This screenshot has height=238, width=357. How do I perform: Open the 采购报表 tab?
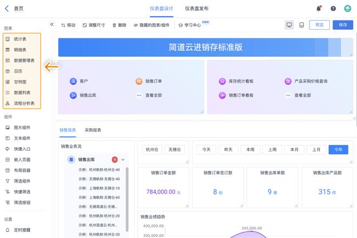(x=93, y=130)
